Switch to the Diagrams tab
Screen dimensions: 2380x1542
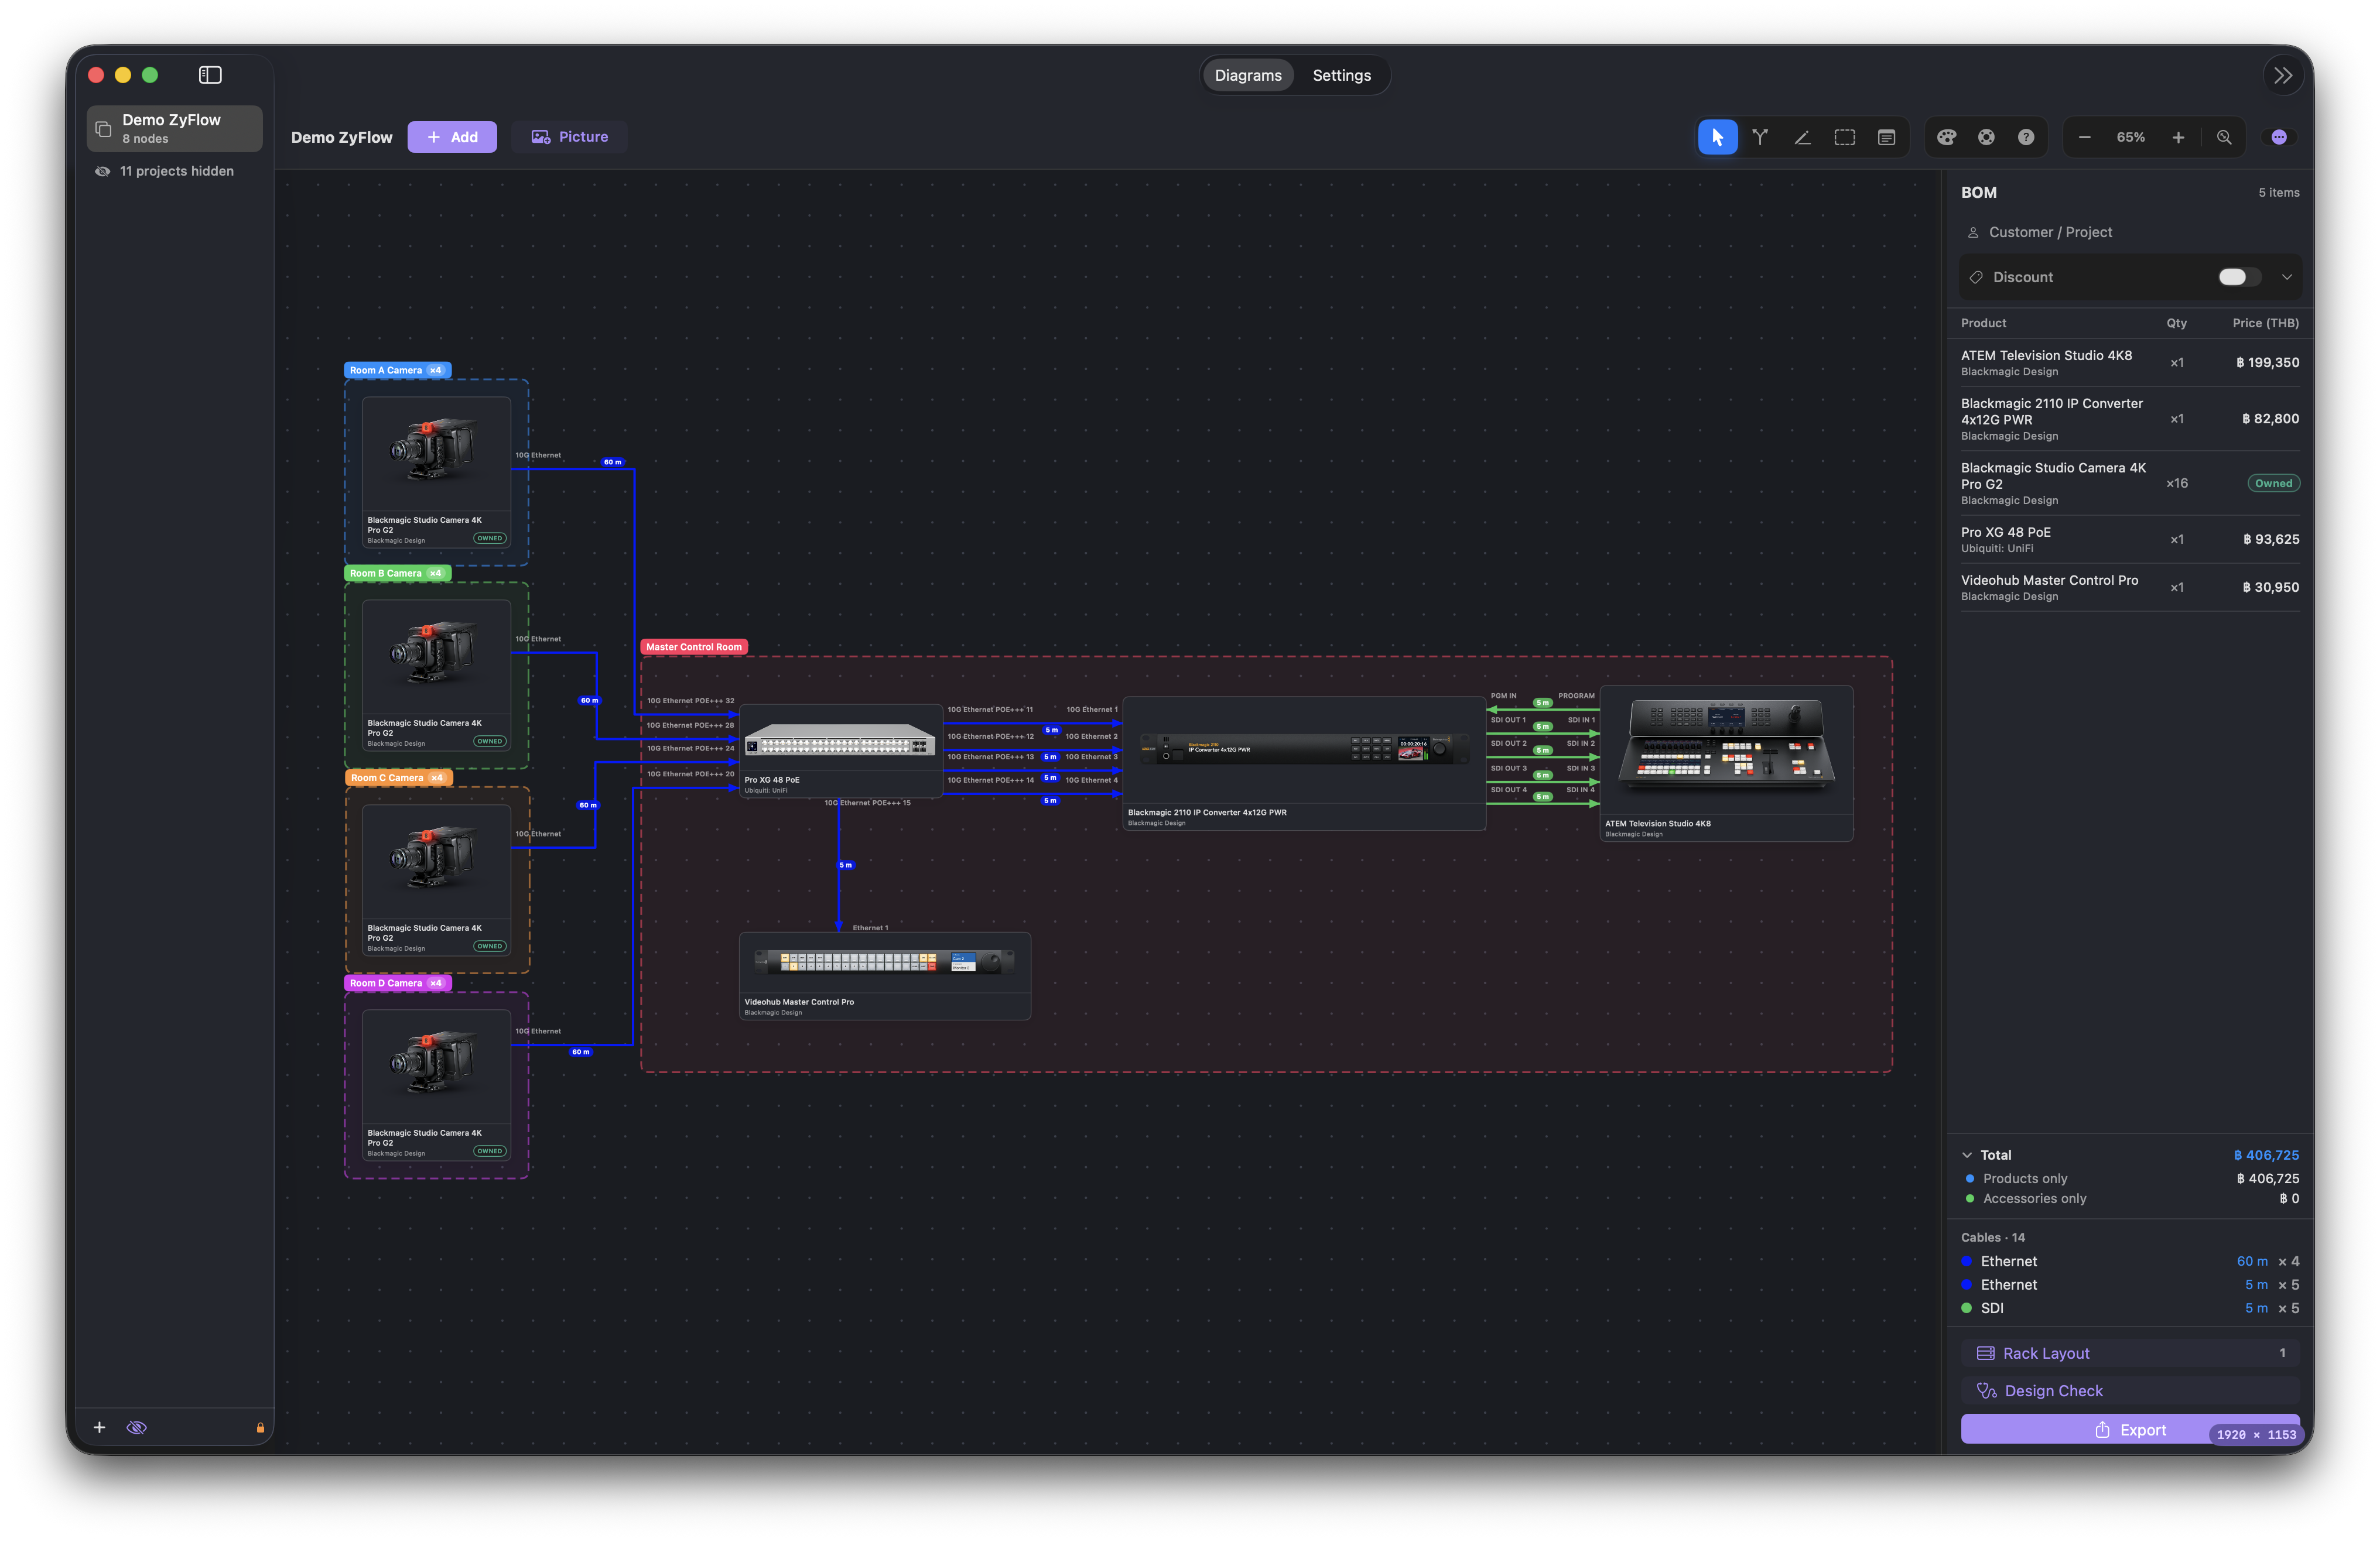[1247, 75]
